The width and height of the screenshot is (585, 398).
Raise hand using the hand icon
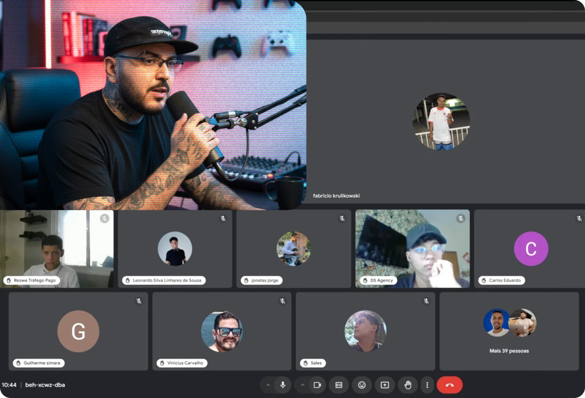pyautogui.click(x=407, y=385)
